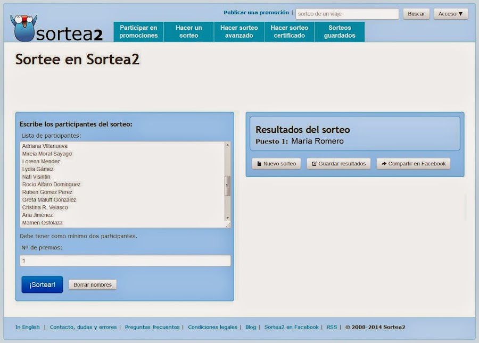Open the Acceso dropdown menu

click(451, 14)
